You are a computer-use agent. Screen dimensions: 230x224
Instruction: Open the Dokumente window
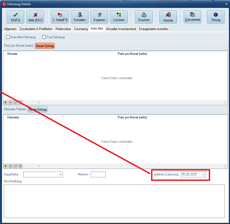pyautogui.click(x=192, y=17)
